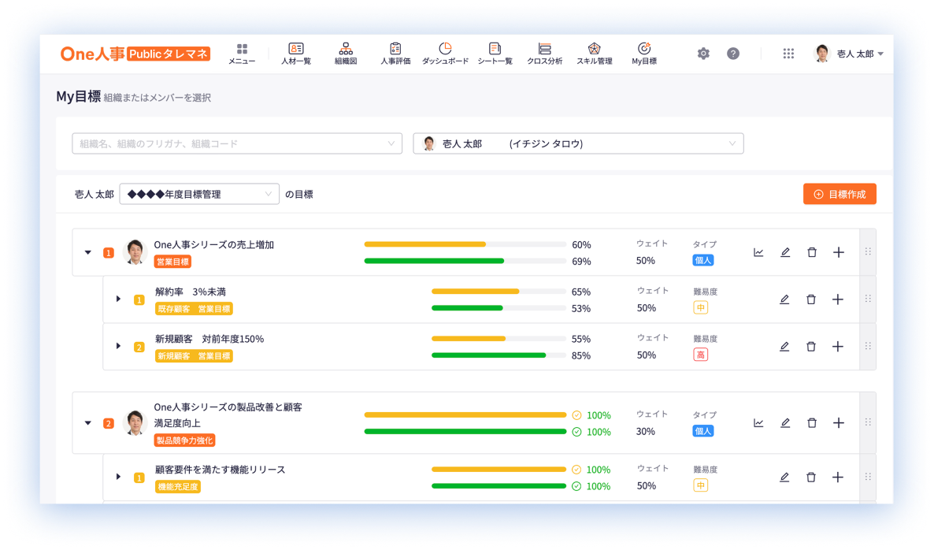Open the ◆◆◆◆年度目標管理 period dropdown

[x=199, y=195]
